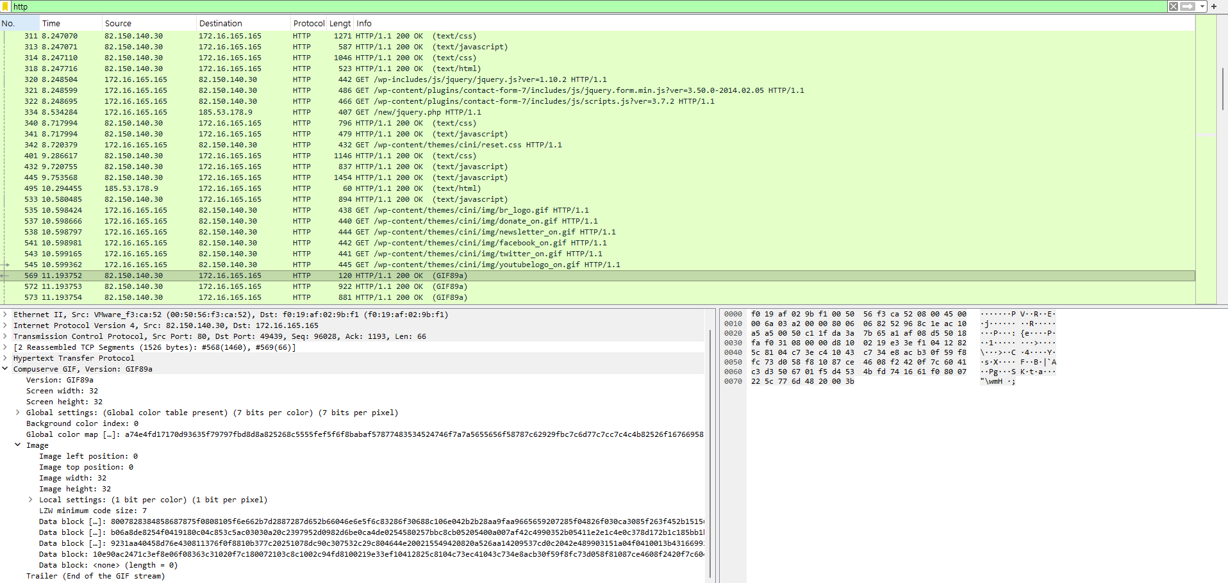Viewport: 1228px width, 583px height.
Task: Expand the Local settings node
Action: 31,500
